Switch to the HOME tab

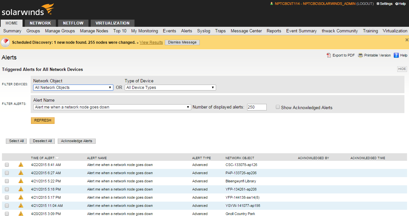tap(12, 23)
